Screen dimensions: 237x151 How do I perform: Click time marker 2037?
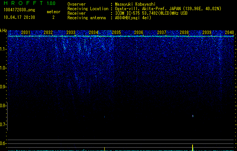162,32
